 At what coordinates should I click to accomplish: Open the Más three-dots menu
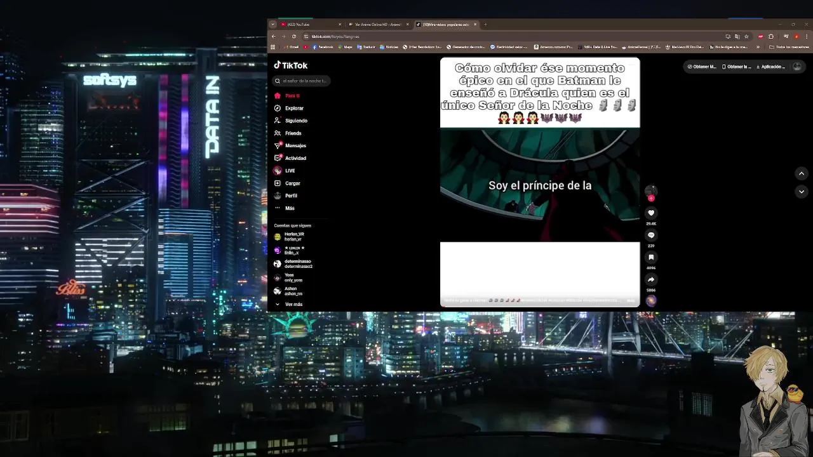[x=278, y=208]
